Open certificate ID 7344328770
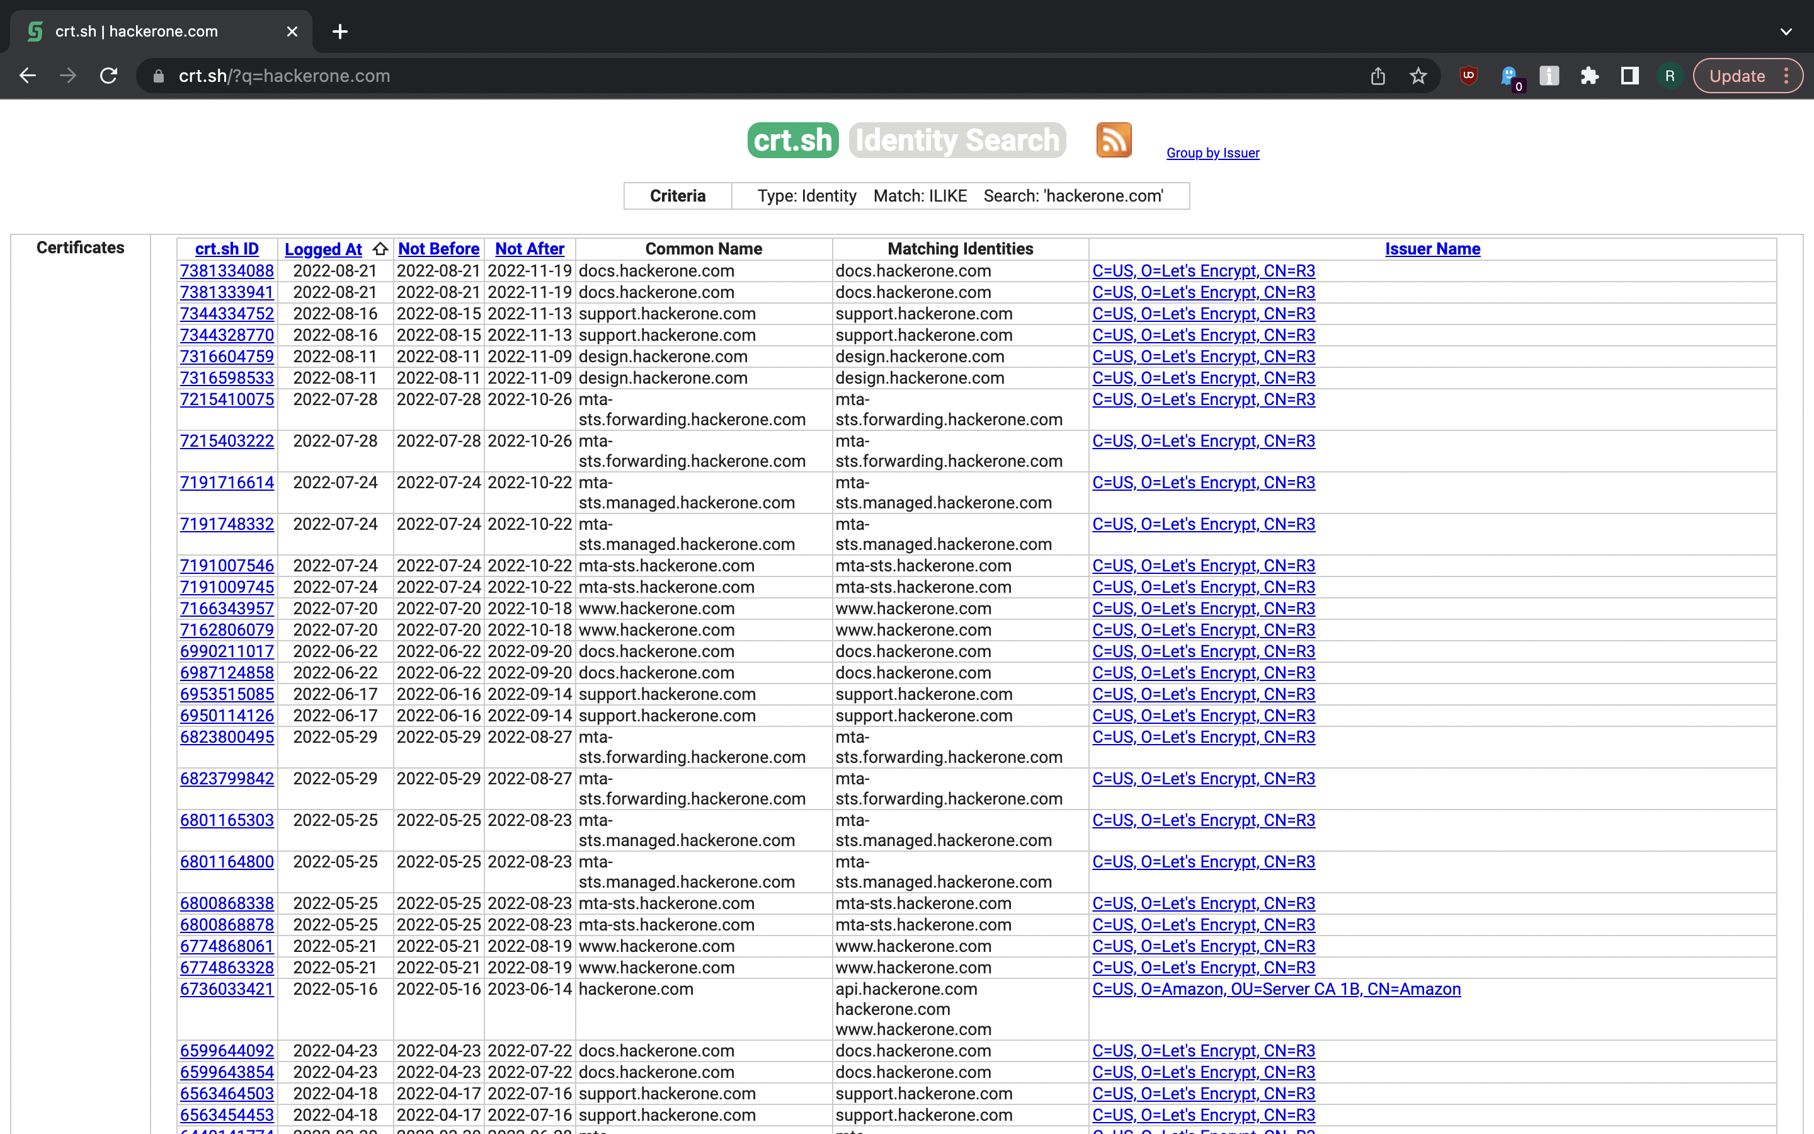Image resolution: width=1814 pixels, height=1134 pixels. click(x=227, y=335)
